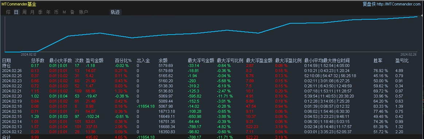
Task: Click the 16713.18 balance value
Action: (x=166, y=111)
